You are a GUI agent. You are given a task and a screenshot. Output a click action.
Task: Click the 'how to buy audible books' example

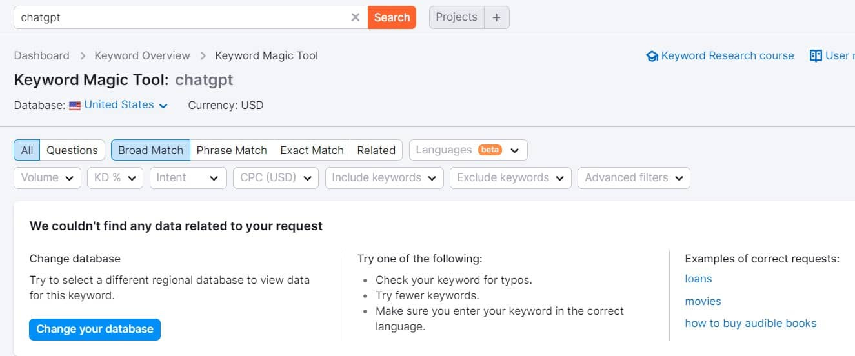pyautogui.click(x=750, y=323)
